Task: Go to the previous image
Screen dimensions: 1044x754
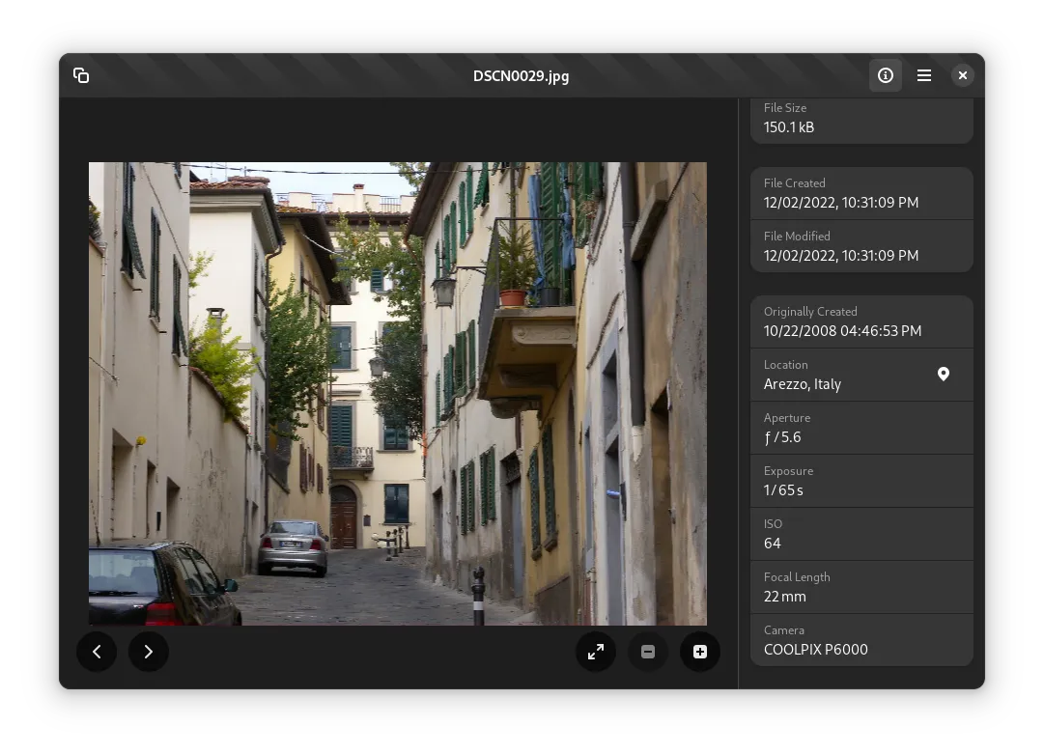Action: pos(97,652)
